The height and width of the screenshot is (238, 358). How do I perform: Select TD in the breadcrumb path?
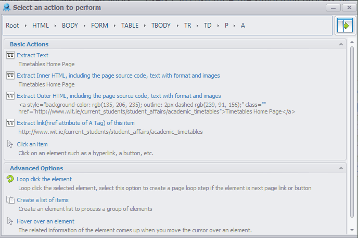pos(208,26)
